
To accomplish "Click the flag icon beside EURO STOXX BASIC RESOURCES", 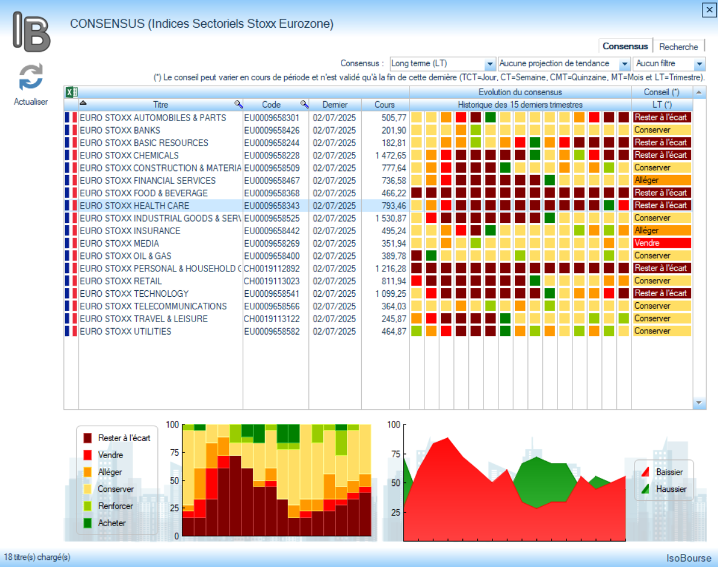I will pos(71,142).
